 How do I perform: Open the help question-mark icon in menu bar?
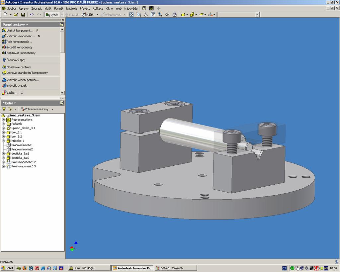[144, 8]
